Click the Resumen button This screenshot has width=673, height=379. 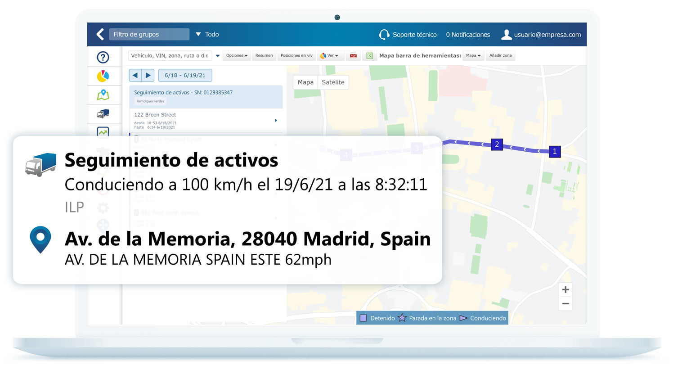point(264,56)
